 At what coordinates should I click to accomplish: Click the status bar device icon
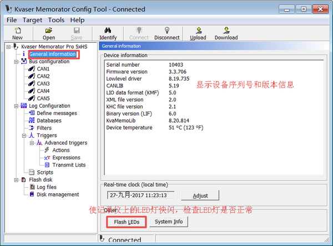[102, 239]
